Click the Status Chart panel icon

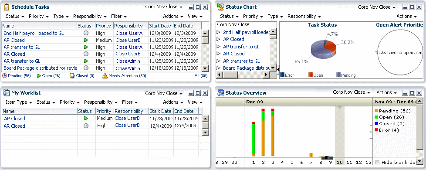pos(220,7)
